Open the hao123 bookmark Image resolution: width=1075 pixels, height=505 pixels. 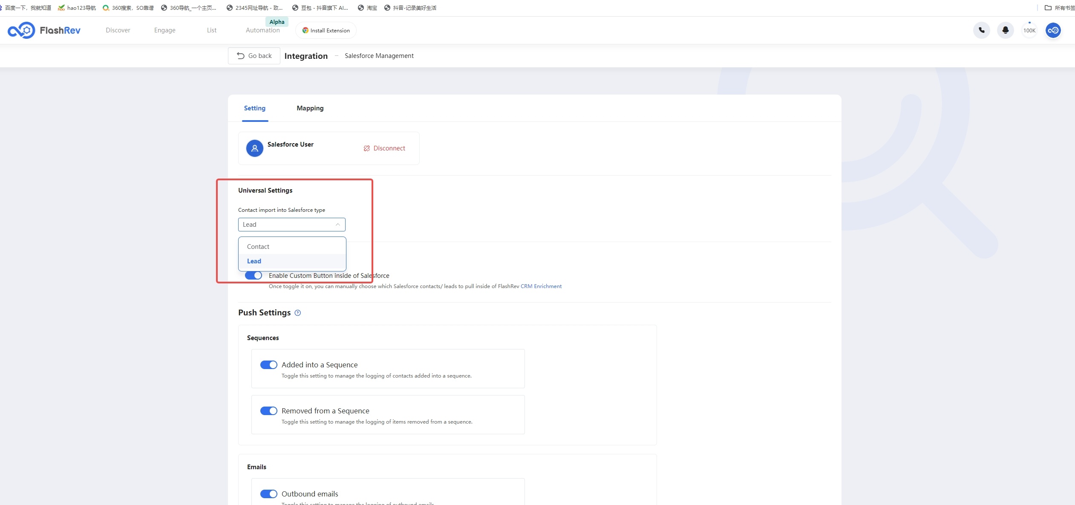coord(77,8)
